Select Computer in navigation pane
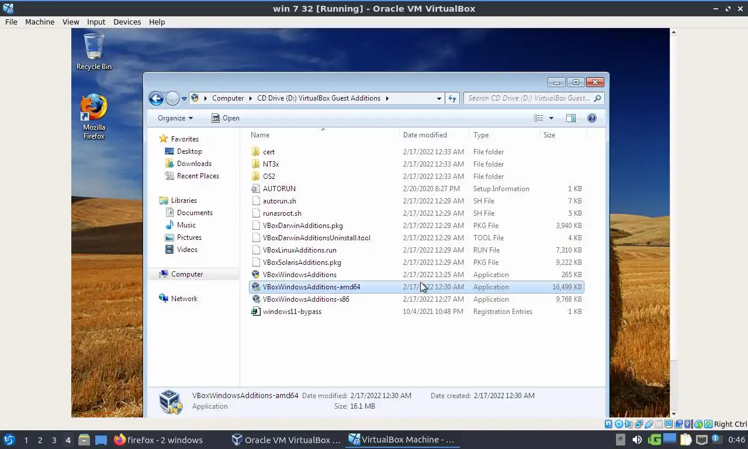Image resolution: width=748 pixels, height=449 pixels. coord(194,274)
